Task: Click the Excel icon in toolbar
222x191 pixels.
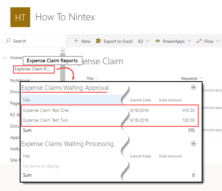Action: pyautogui.click(x=99, y=41)
